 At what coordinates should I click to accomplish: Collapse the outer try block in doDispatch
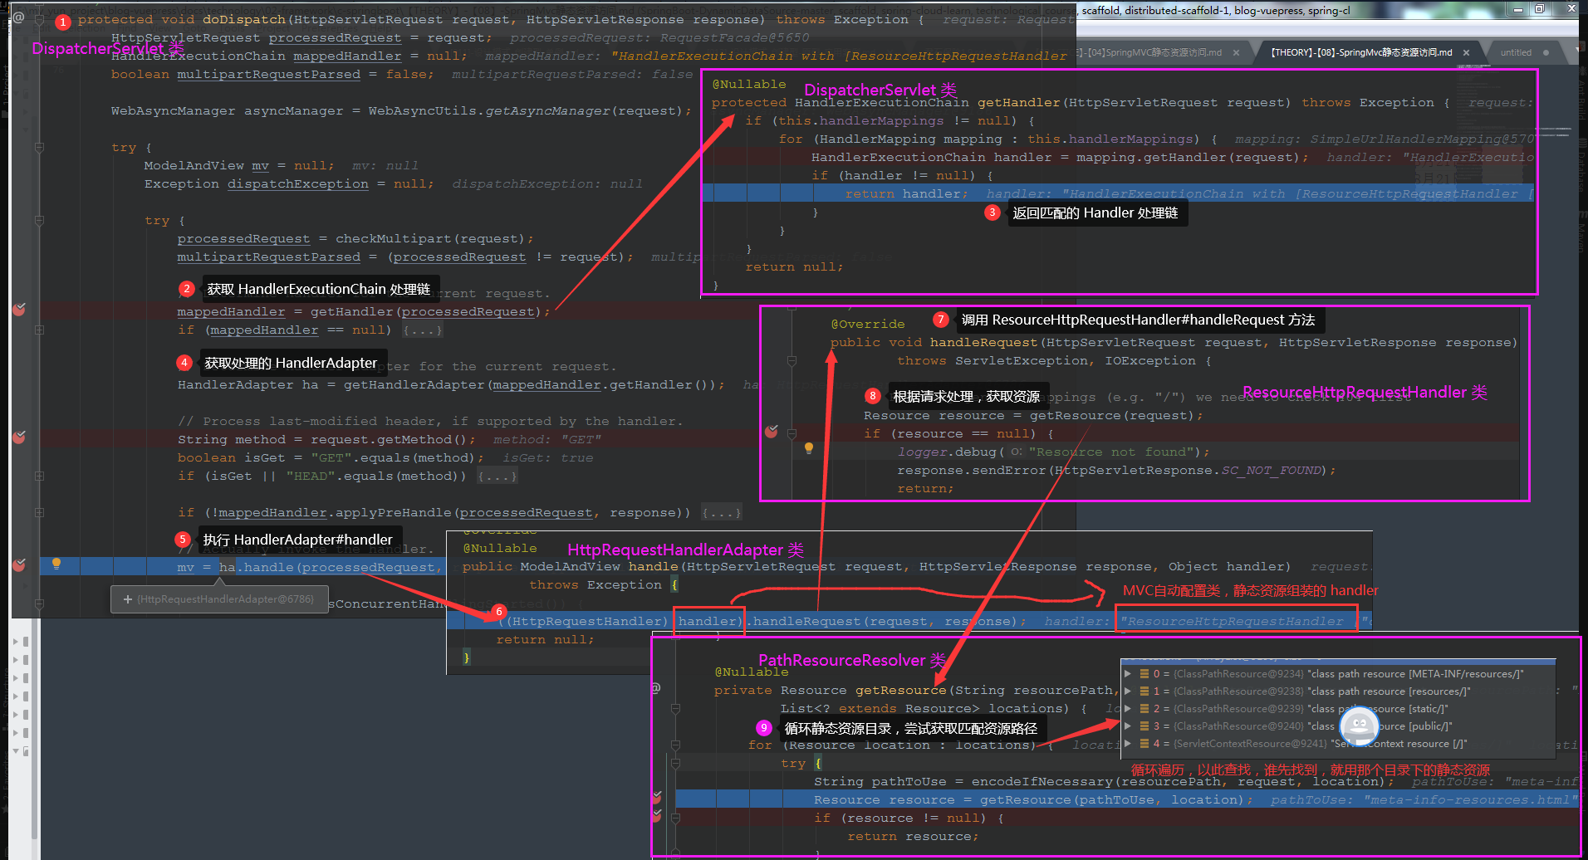(x=39, y=148)
